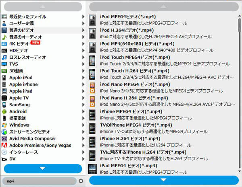
Task: Clear the mp4 search with X icon
Action: (x=81, y=181)
